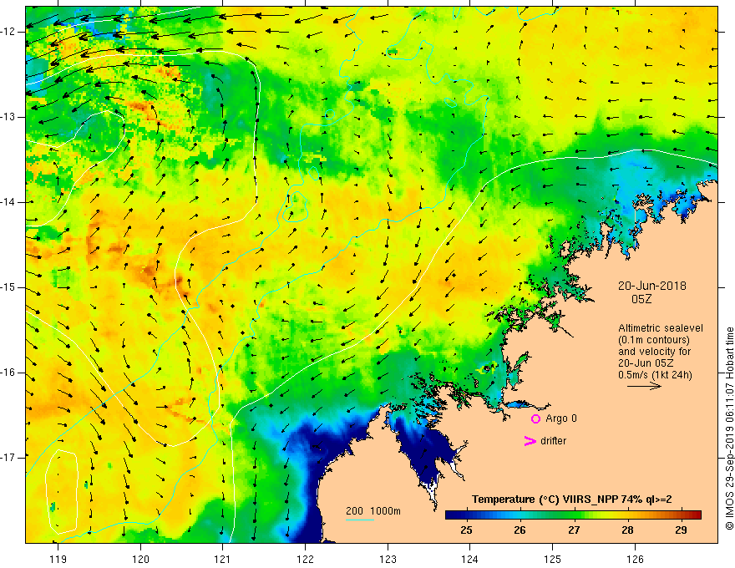Click longitude axis label 124

(470, 559)
